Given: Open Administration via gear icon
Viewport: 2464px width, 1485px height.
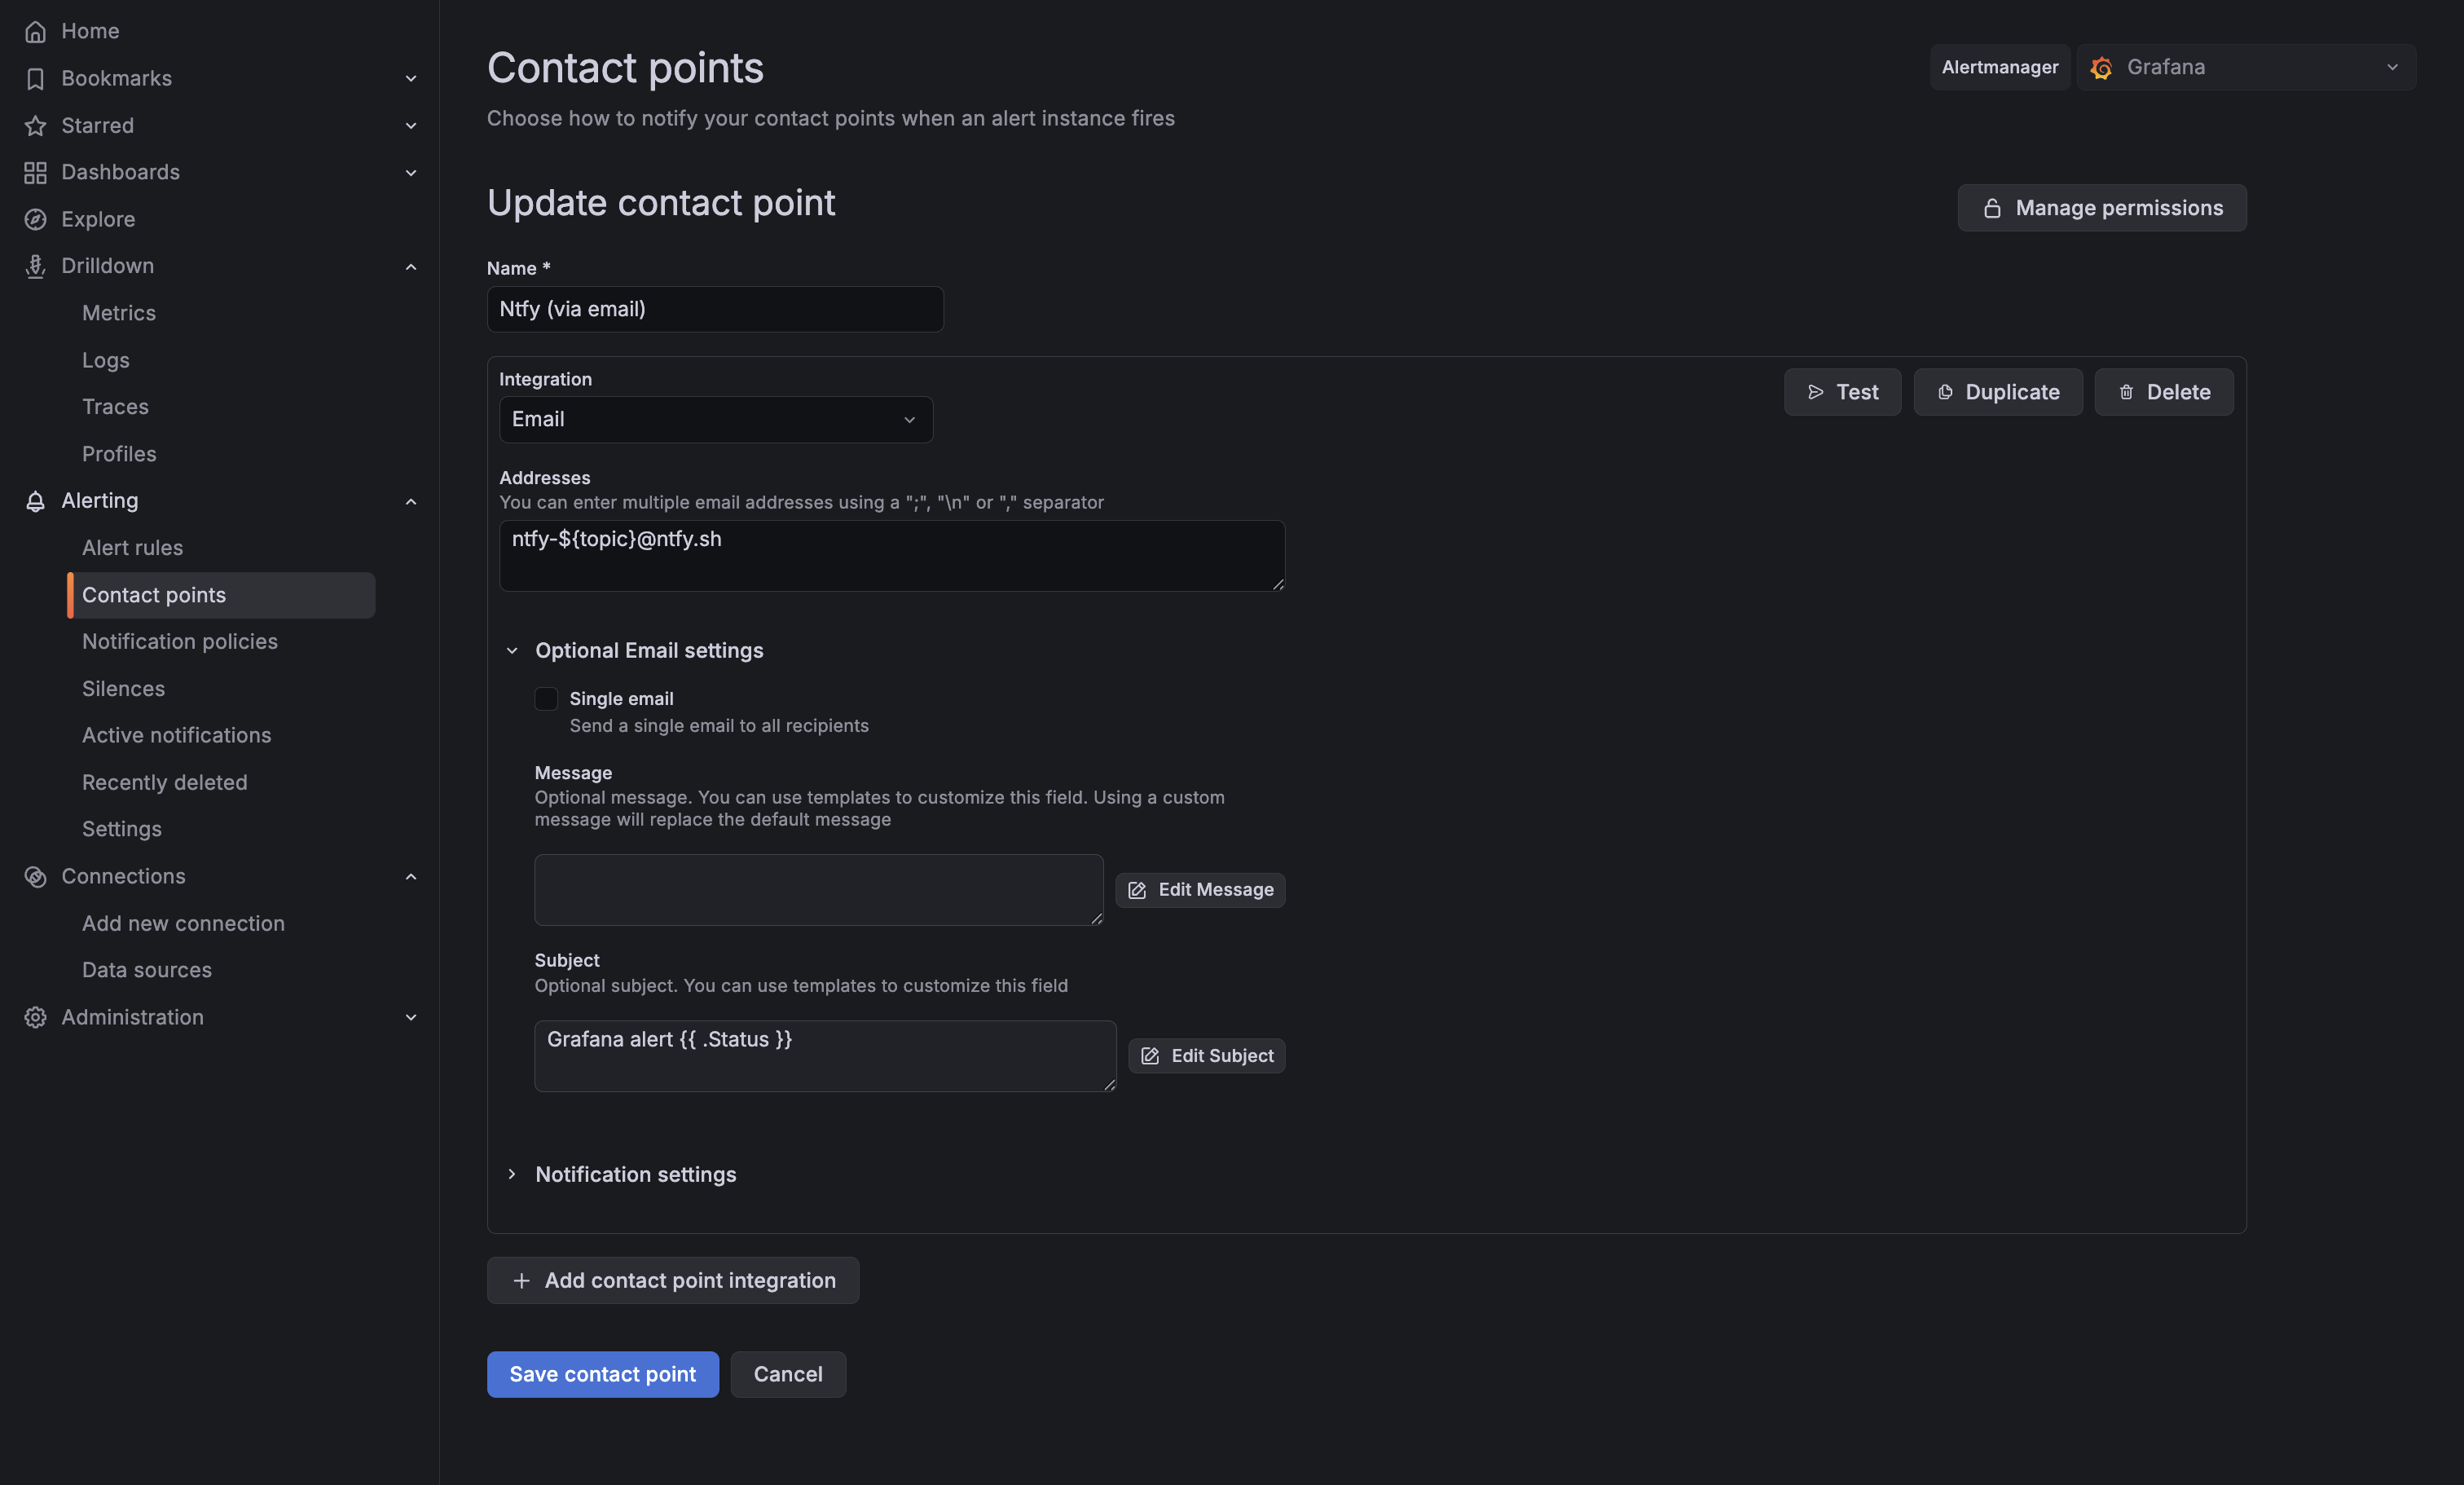Looking at the screenshot, I should 36,1017.
